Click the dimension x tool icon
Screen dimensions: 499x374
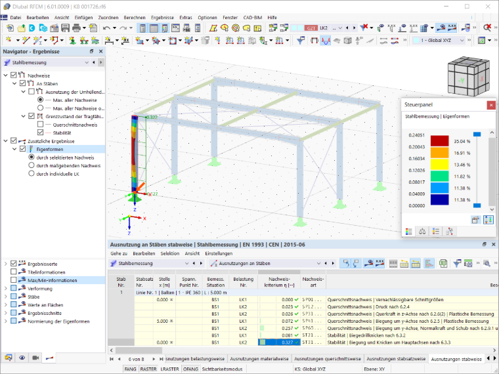(x=109, y=41)
